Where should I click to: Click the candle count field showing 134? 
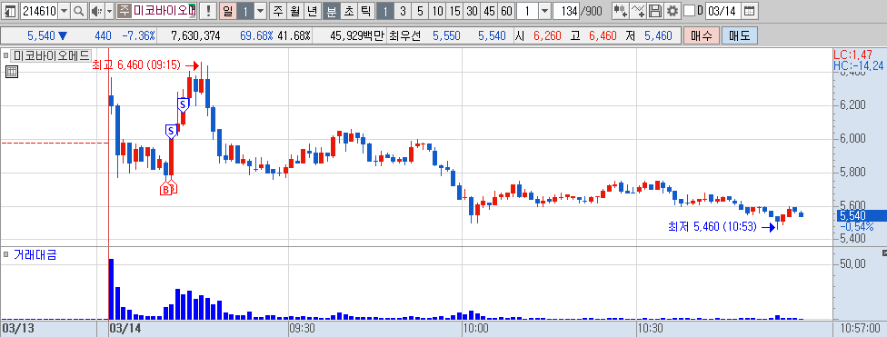tap(566, 10)
